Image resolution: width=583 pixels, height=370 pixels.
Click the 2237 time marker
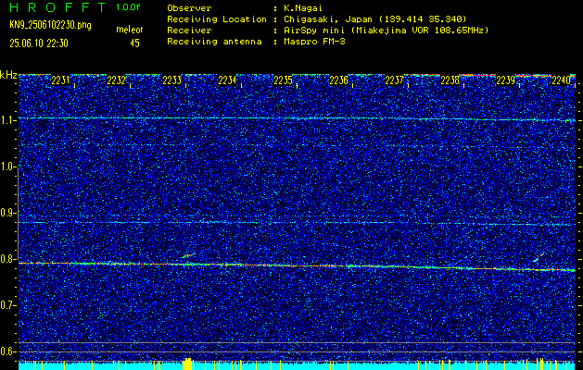coord(394,80)
